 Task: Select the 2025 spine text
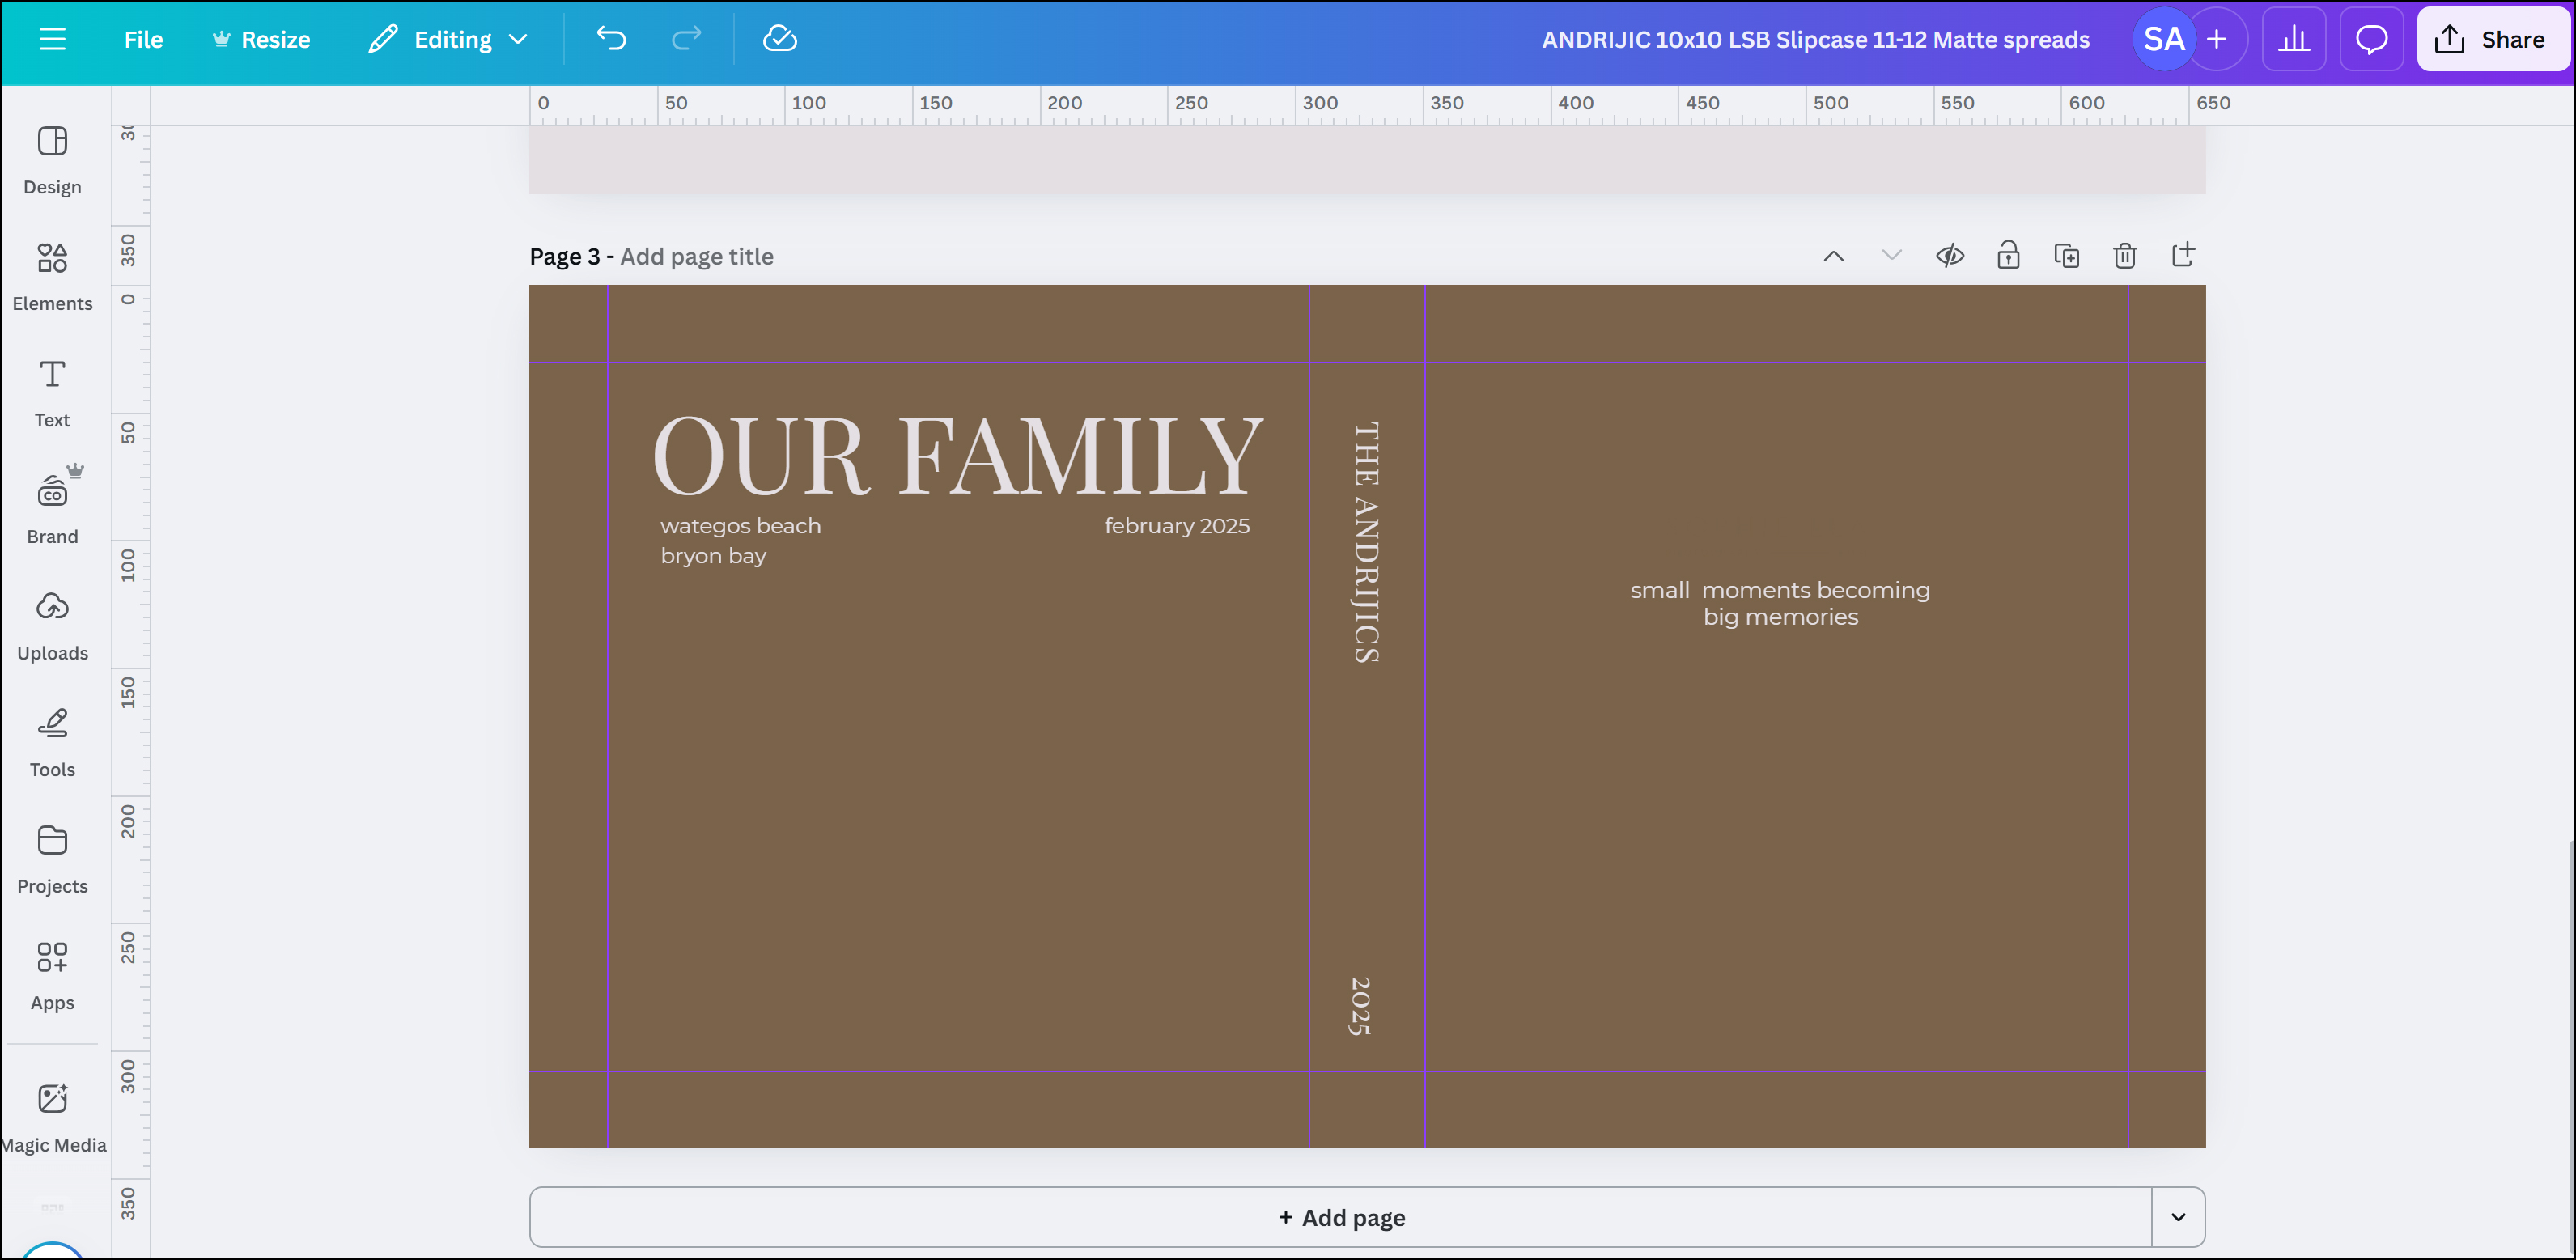click(1360, 1006)
